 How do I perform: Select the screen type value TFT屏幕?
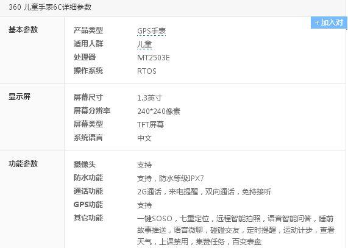(x=151, y=125)
